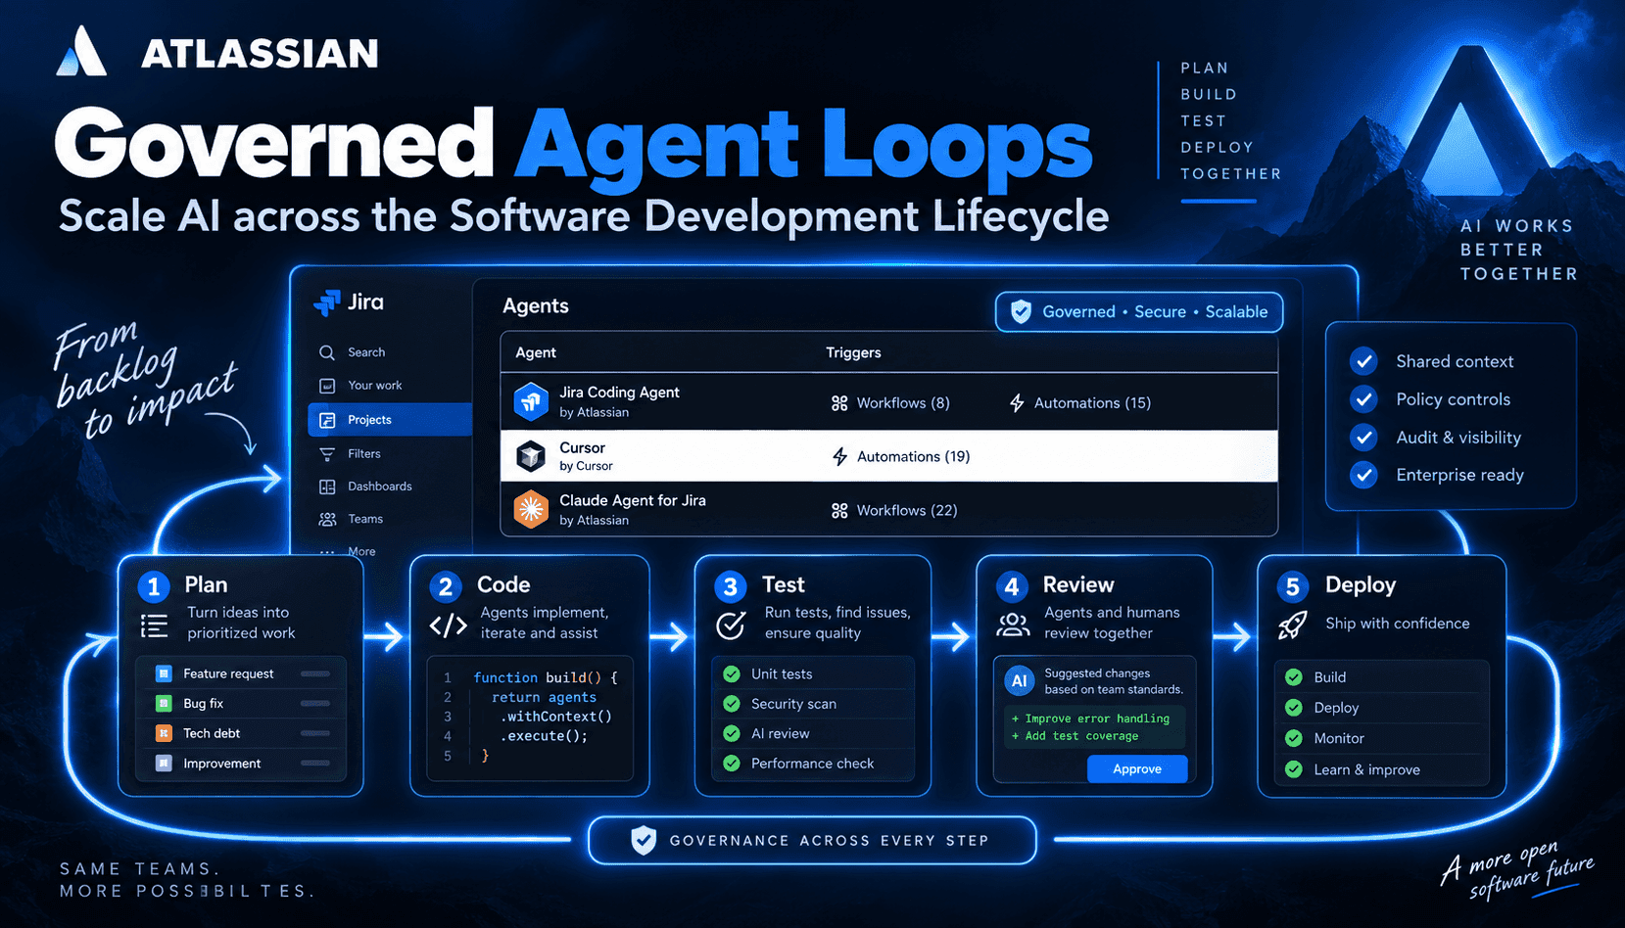The image size is (1625, 928).
Task: Click the Agent column header
Action: click(536, 352)
